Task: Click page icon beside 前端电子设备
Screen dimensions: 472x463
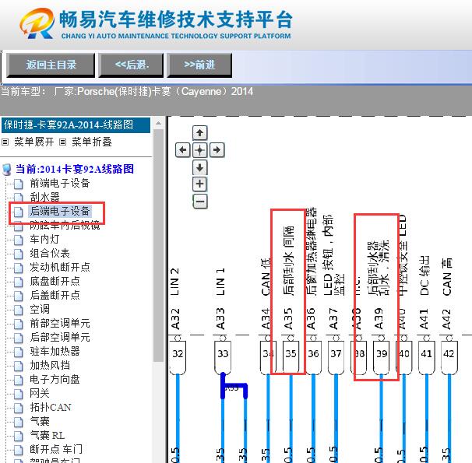Action: (19, 184)
